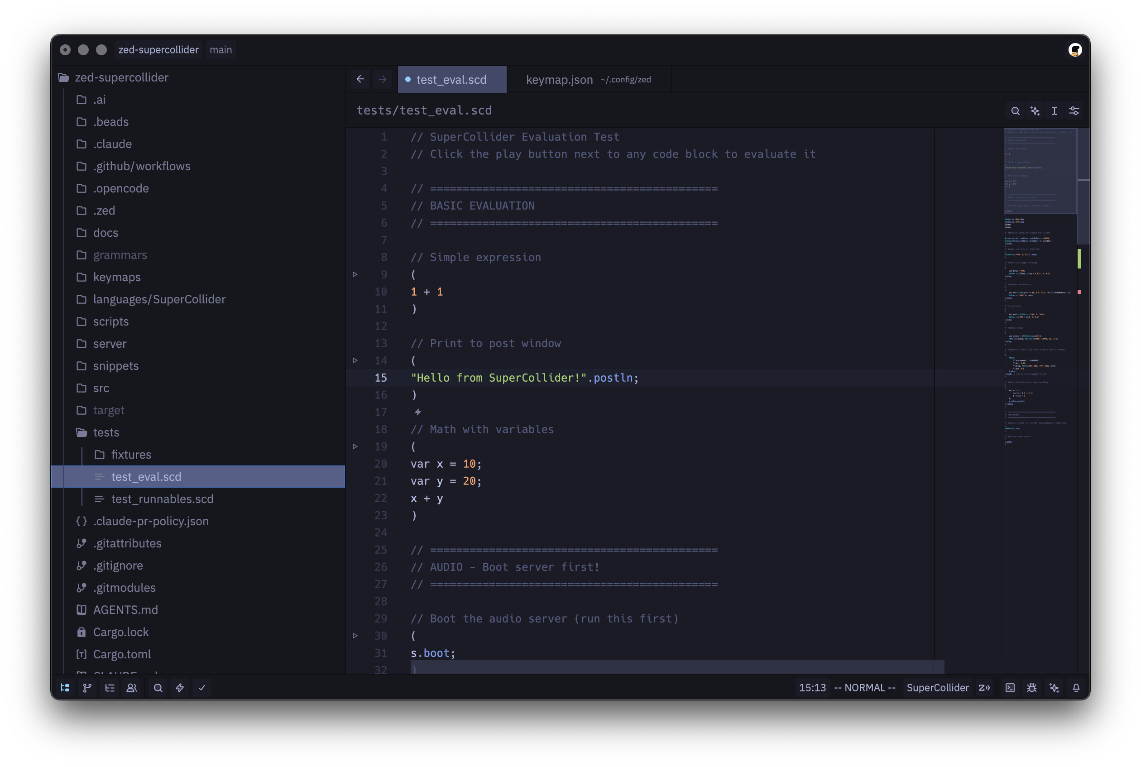Toggle the project panel icon
This screenshot has width=1141, height=767.
[x=65, y=688]
